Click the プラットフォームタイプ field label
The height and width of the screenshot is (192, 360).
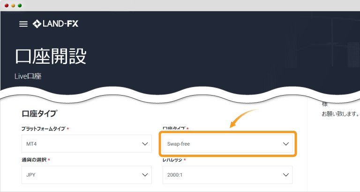tap(44, 129)
